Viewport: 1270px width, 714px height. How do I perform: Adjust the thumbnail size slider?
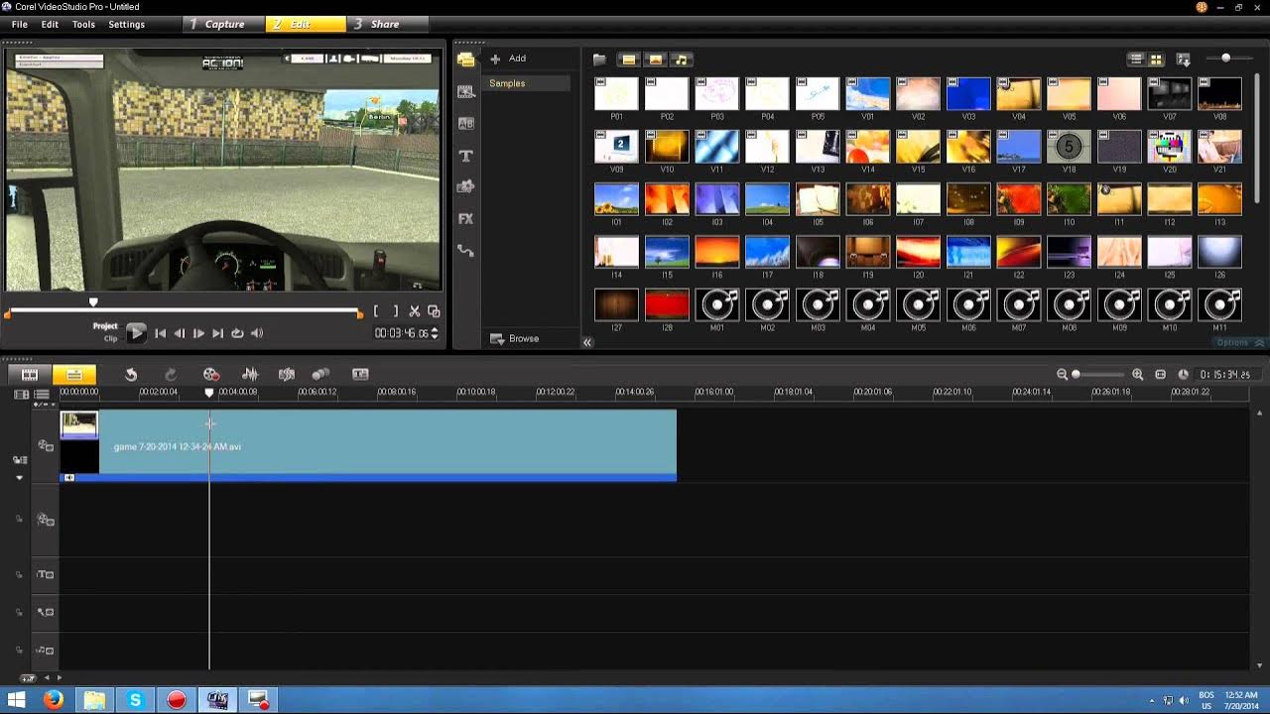pyautogui.click(x=1225, y=59)
